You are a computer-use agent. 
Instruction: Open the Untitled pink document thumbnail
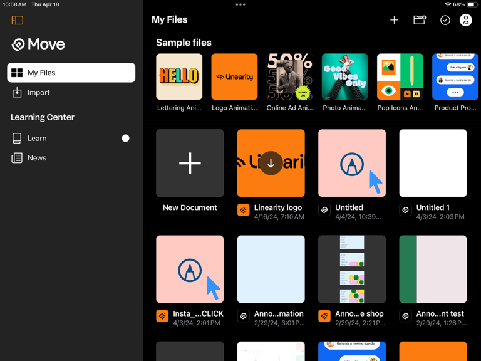[x=352, y=163]
